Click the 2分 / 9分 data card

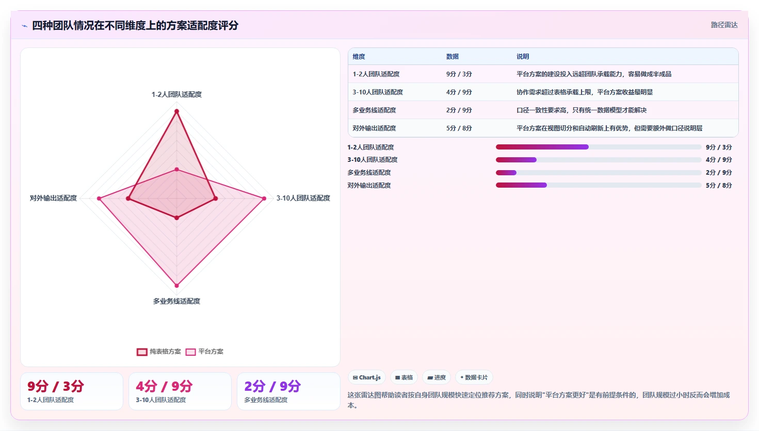288,391
